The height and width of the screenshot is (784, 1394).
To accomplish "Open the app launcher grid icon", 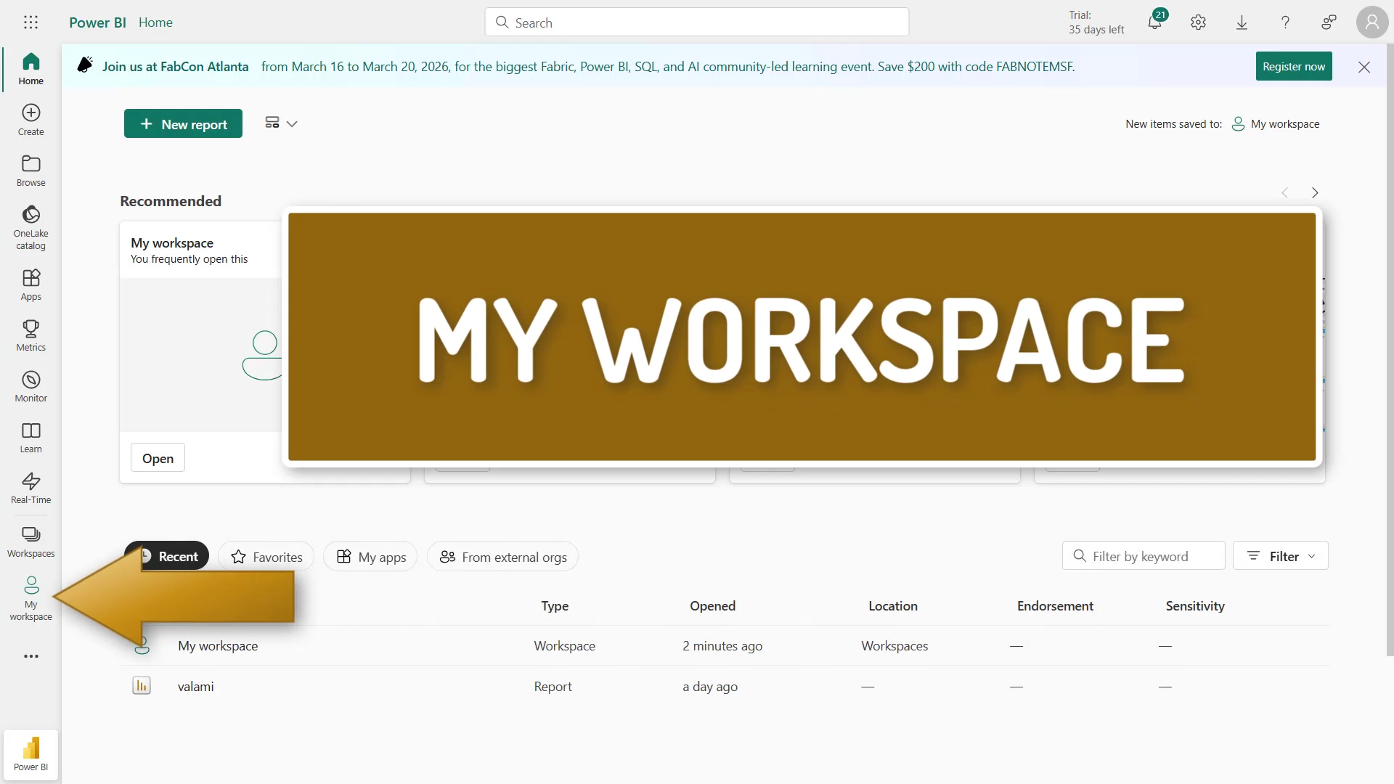I will (x=30, y=23).
